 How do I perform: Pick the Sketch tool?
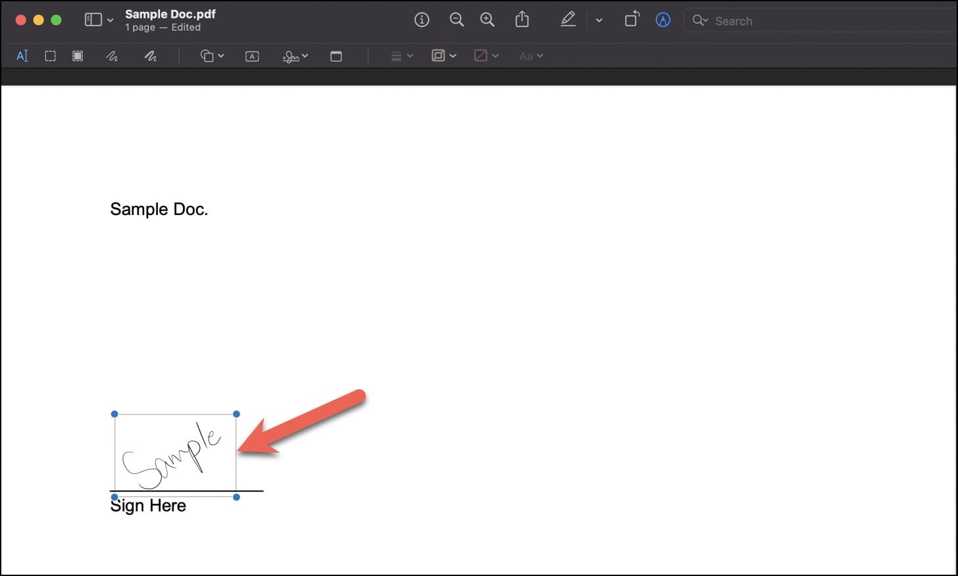coord(112,56)
